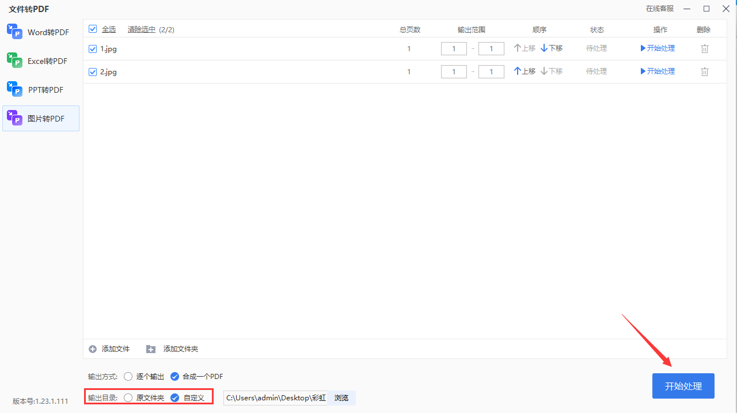
Task: Click the 总页数 column header
Action: pos(410,30)
